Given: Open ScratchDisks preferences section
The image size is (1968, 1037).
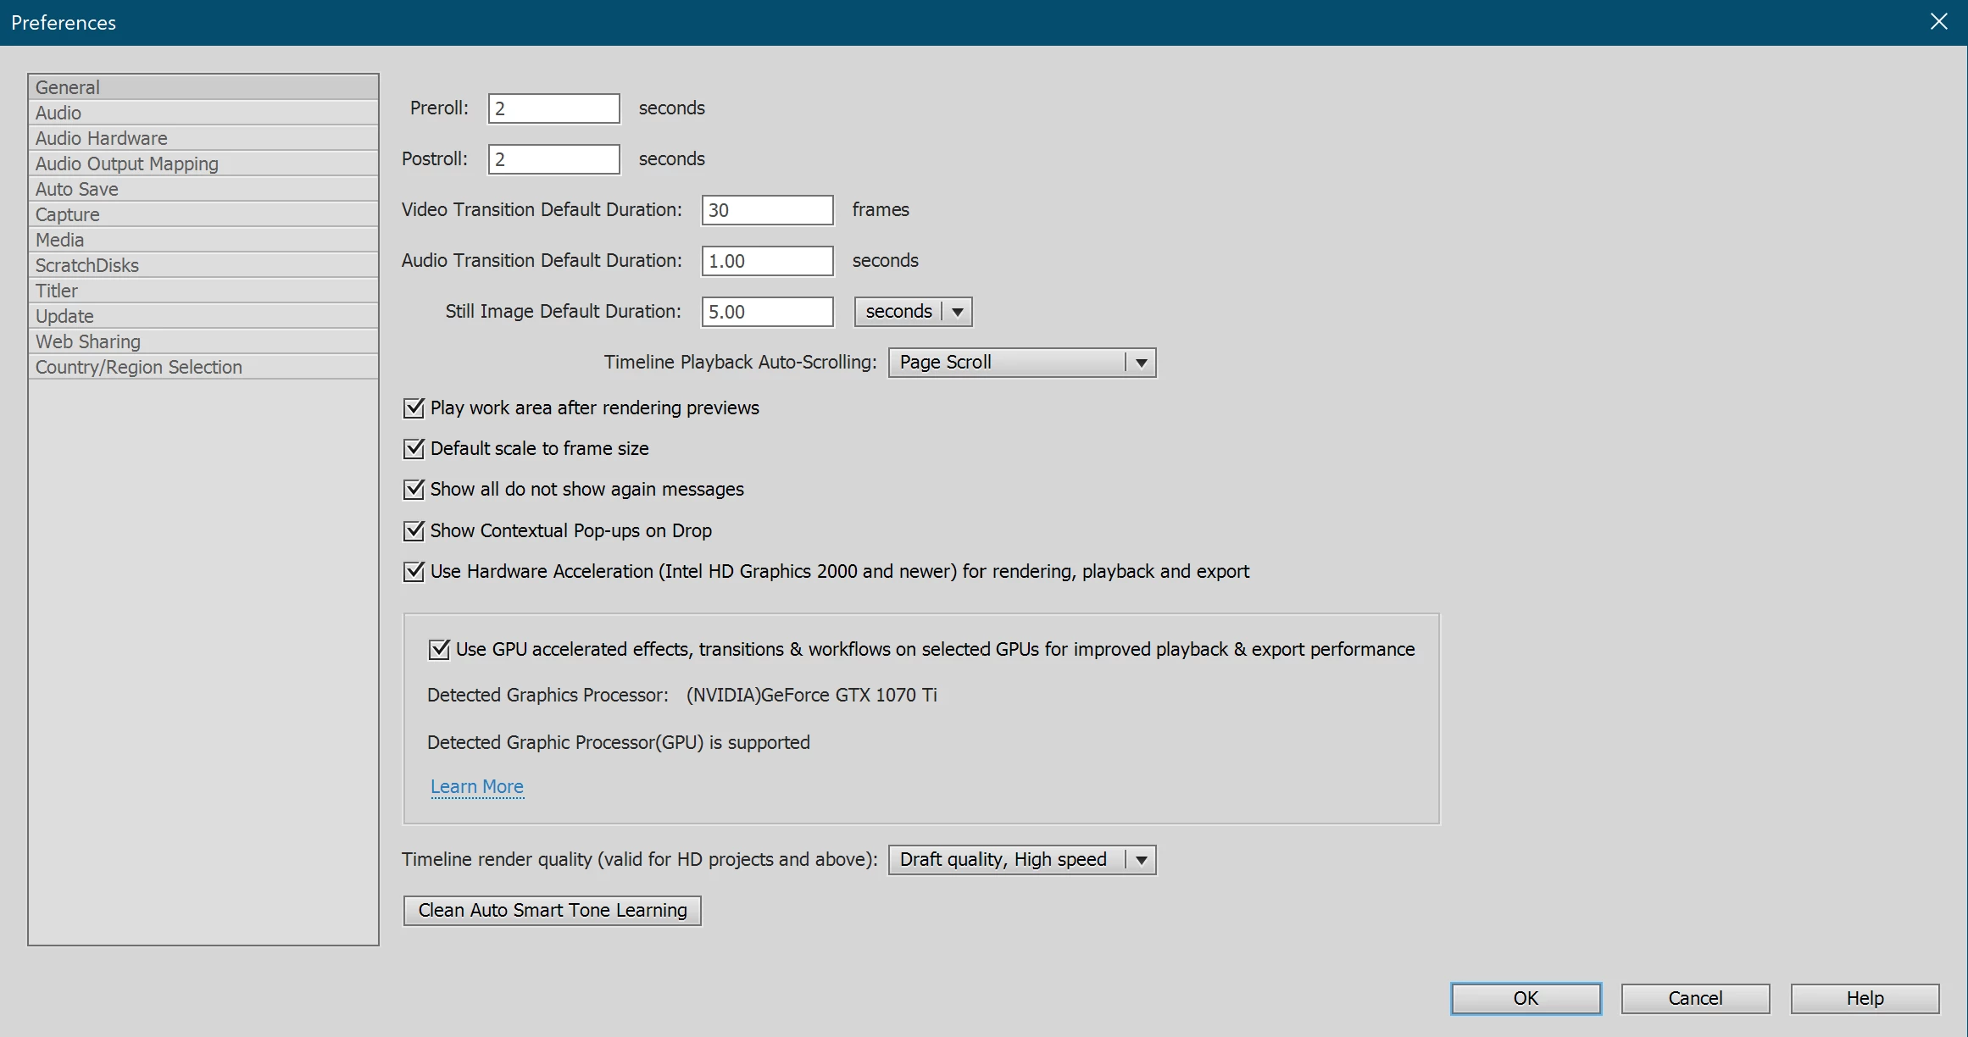Looking at the screenshot, I should coord(87,265).
